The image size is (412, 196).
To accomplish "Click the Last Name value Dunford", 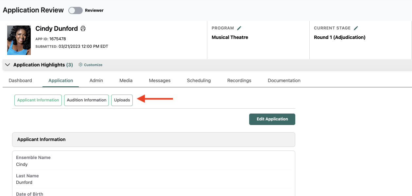I will 24,182.
